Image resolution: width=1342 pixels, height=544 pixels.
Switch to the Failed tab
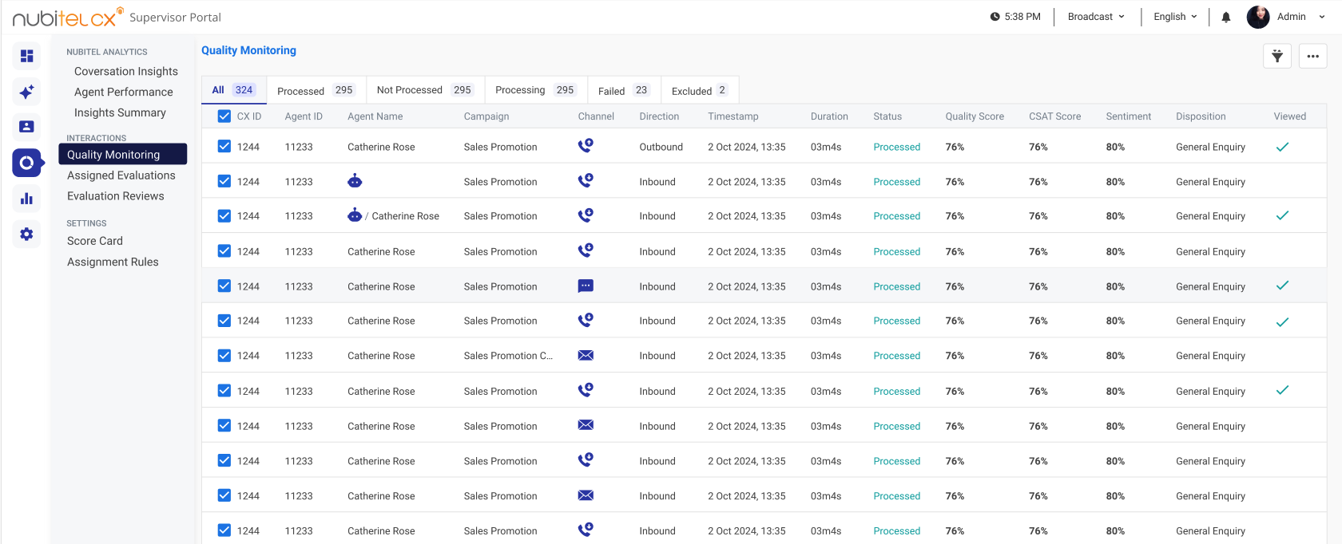tap(624, 90)
